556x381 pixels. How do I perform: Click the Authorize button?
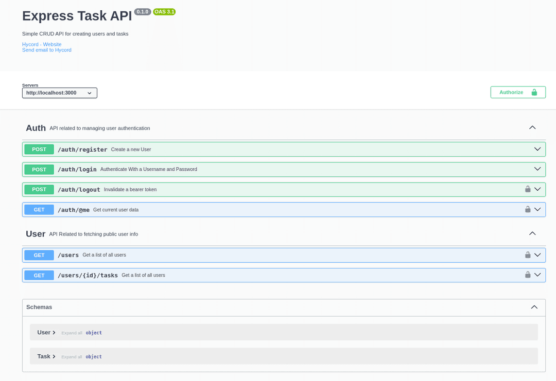(x=518, y=92)
